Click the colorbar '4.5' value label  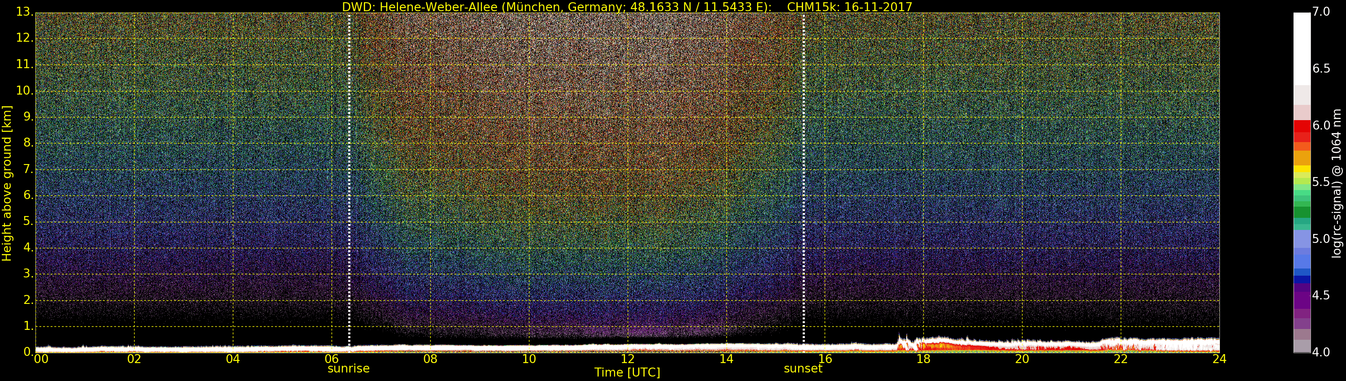[1321, 295]
